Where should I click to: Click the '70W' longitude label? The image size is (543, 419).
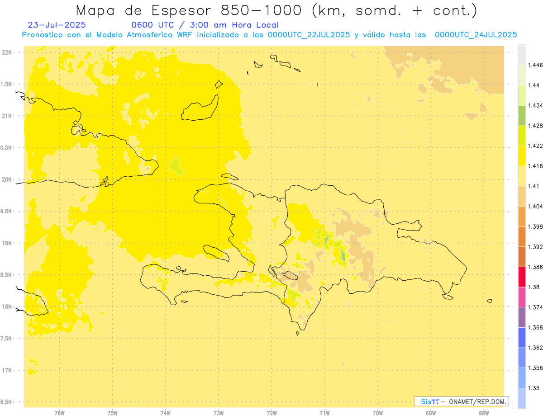378,413
